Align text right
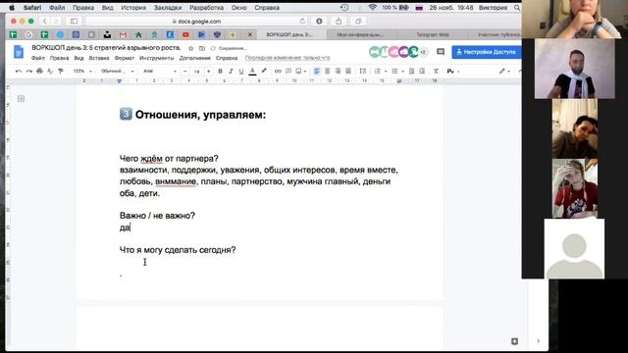 coord(338,72)
